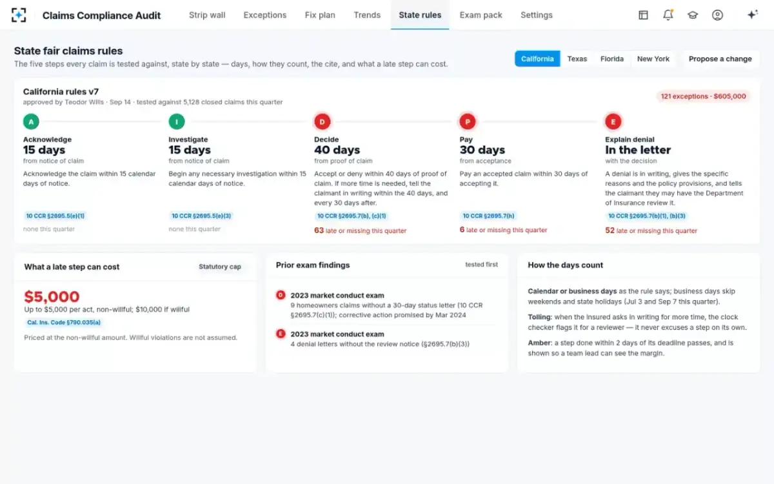Click the tested first tag

pos(482,265)
